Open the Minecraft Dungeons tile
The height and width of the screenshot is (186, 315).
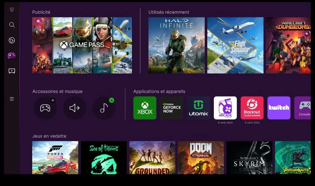pos(288,45)
